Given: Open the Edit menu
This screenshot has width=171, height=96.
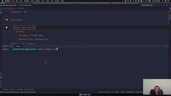Looking at the screenshot, I should tap(17, 1).
